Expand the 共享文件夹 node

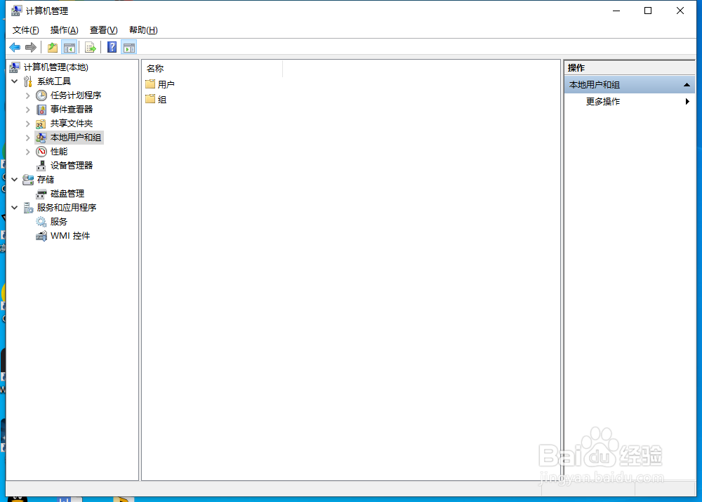(28, 124)
